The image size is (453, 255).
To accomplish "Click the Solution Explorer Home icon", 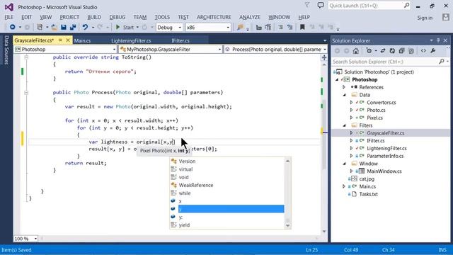I will coord(355,51).
